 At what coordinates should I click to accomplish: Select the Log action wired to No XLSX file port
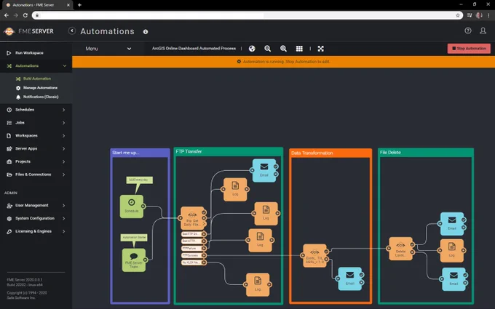pos(258,285)
